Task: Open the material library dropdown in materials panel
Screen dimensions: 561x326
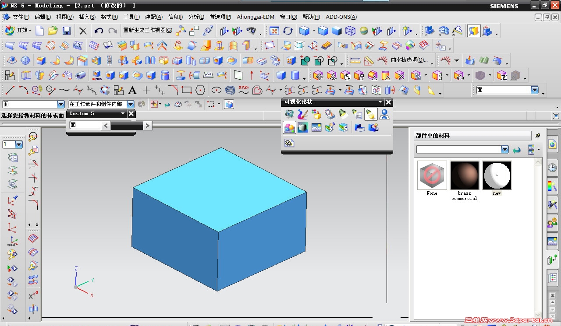Action: [x=505, y=150]
